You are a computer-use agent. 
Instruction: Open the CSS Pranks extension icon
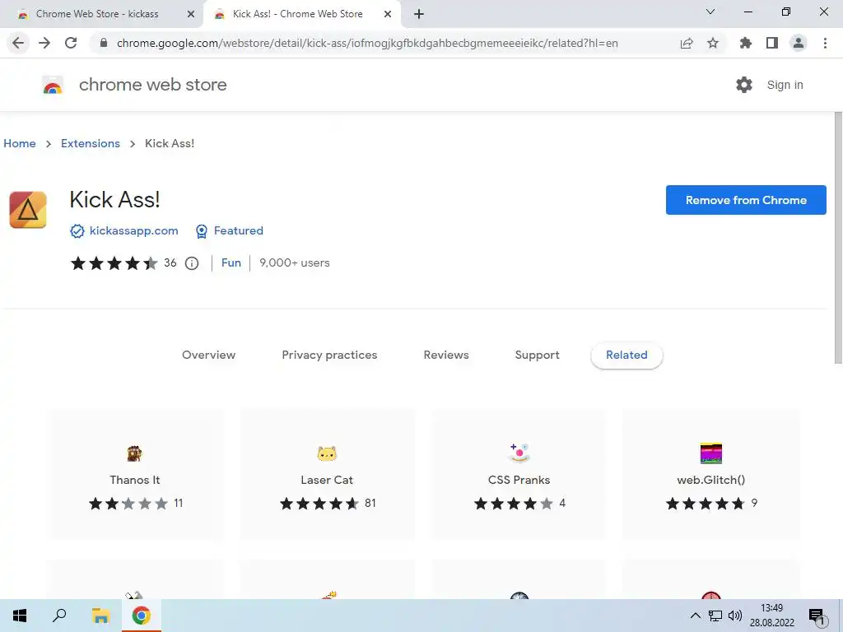click(519, 453)
